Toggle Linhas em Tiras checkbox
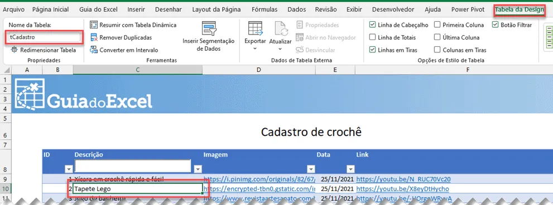This screenshot has width=553, height=205. [x=372, y=50]
